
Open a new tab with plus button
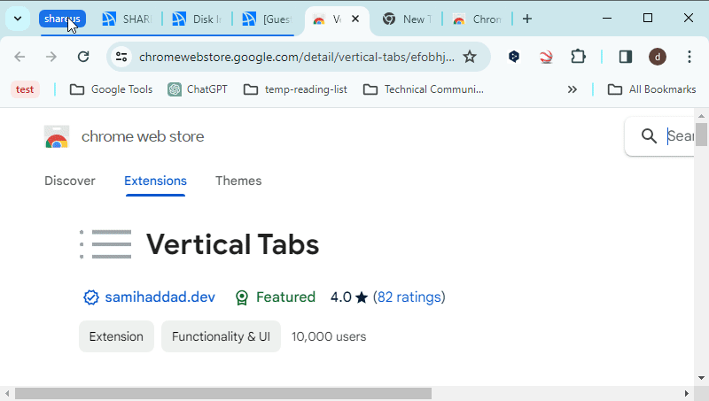(x=527, y=19)
